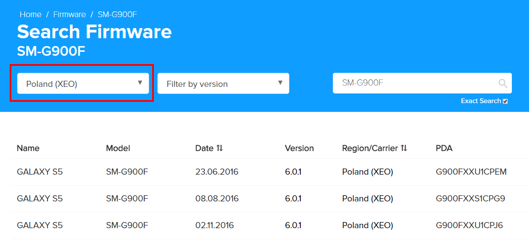Go to Home breadcrumb
Screen dimensions: 529x251
tap(30, 14)
